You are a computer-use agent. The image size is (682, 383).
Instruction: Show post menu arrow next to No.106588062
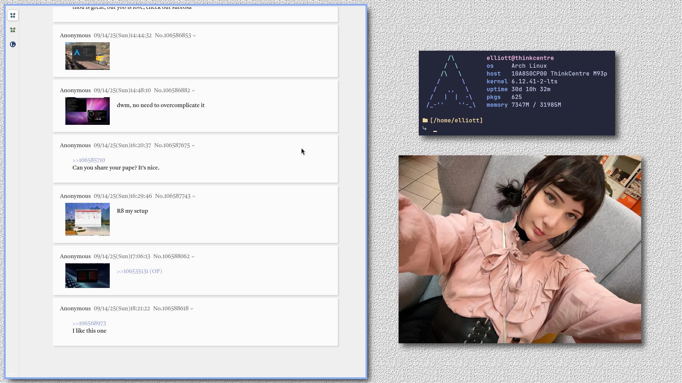click(193, 257)
